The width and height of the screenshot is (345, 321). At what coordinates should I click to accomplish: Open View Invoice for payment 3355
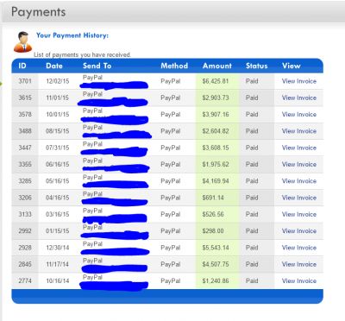point(299,165)
